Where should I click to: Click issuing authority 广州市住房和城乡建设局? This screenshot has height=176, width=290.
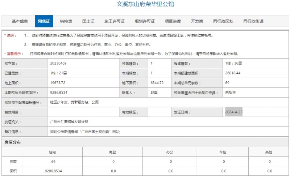[69, 122]
